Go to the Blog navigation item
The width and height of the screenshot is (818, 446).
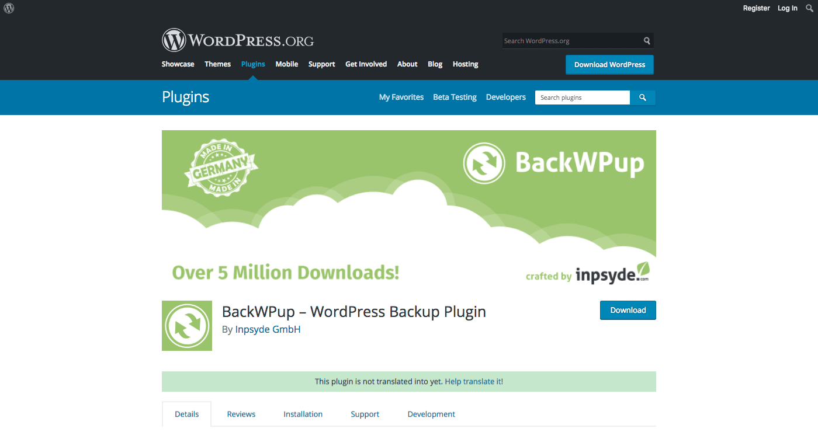[x=435, y=64]
